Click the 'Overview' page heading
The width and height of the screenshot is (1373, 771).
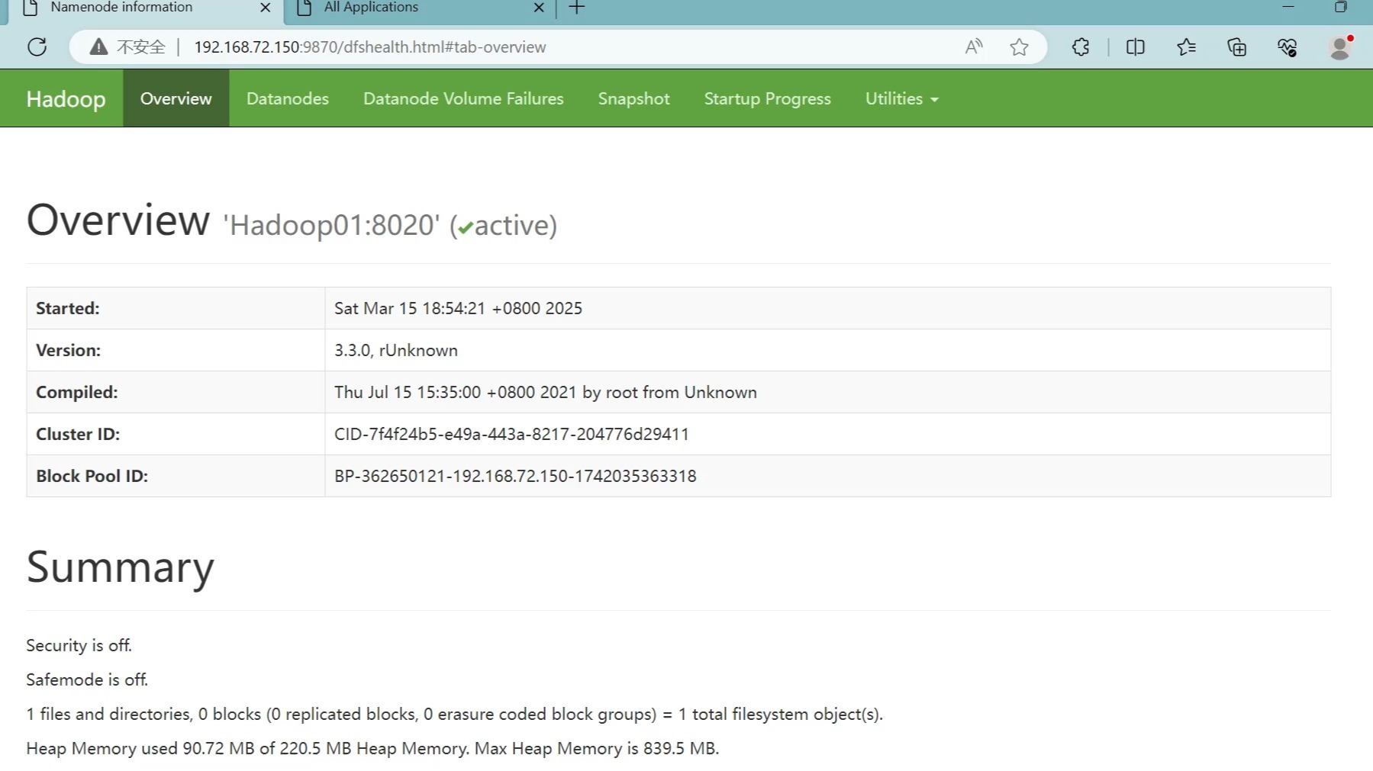(x=118, y=220)
